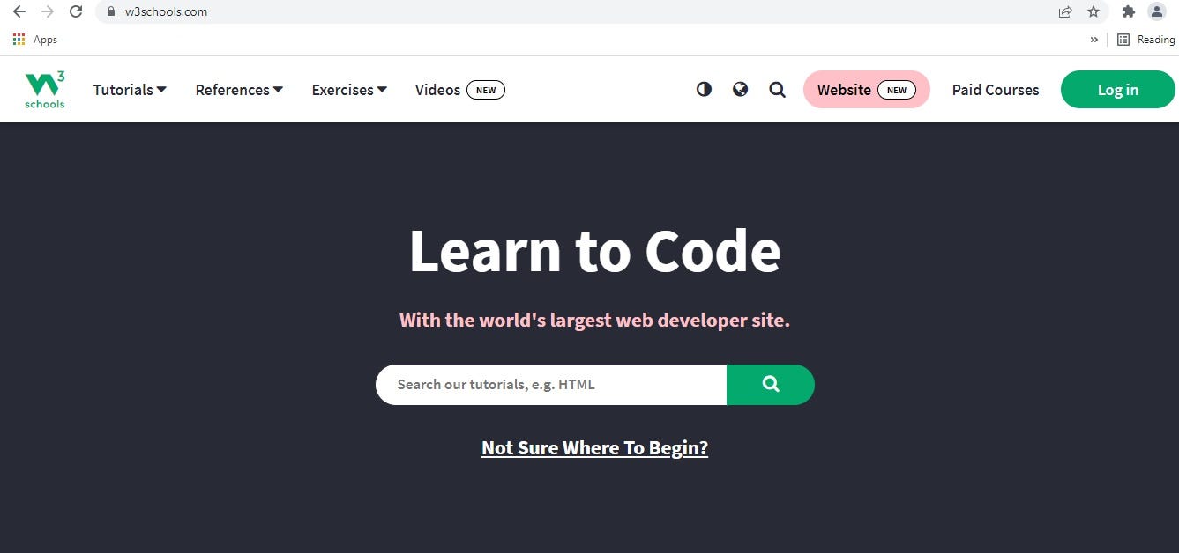Open the Reading list
This screenshot has width=1179, height=553.
(x=1146, y=40)
